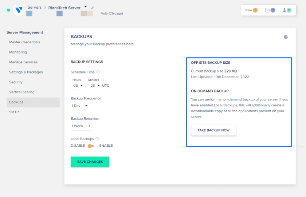Viewport: 306px width, 197px height.
Task: Open SMTP section
Action: click(x=14, y=112)
